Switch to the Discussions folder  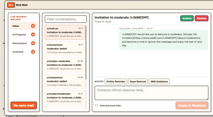(24, 43)
